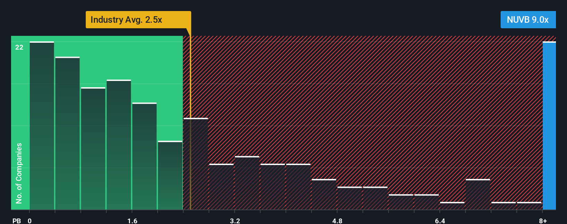The image size is (567, 224).
Task: Click the 'PB' axis label
Action: pos(17,221)
